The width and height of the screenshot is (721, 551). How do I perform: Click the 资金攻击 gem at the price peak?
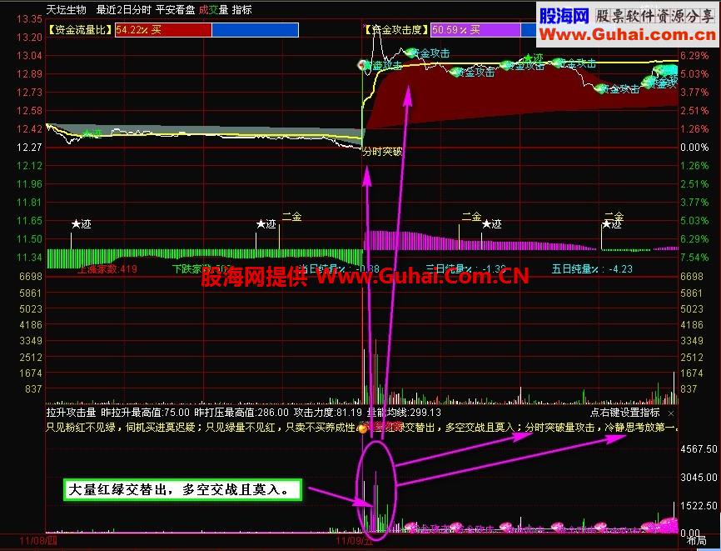pos(410,53)
